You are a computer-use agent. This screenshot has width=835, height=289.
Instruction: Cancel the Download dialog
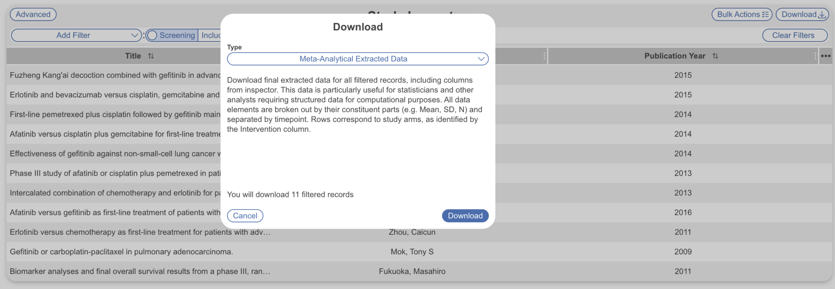(x=245, y=216)
